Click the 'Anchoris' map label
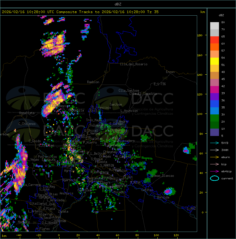 point(66,193)
